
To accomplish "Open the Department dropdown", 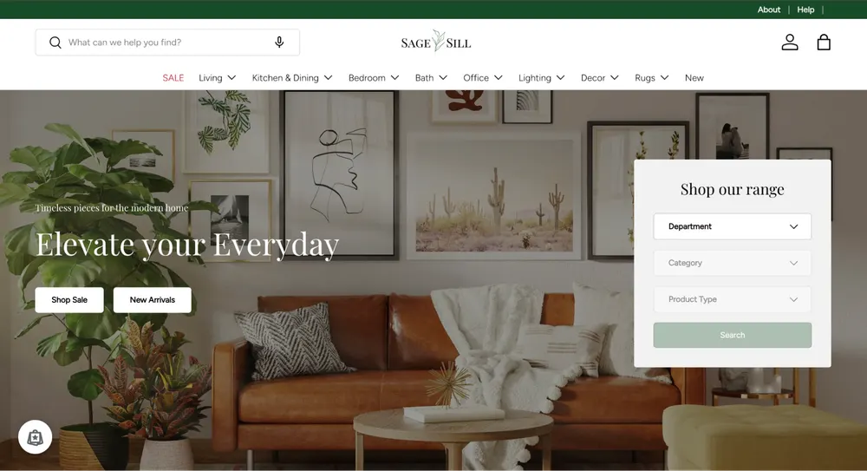I will pyautogui.click(x=732, y=226).
